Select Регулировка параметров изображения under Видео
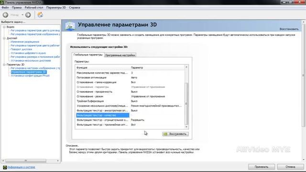This screenshot has height=172, width=306. [35, 34]
